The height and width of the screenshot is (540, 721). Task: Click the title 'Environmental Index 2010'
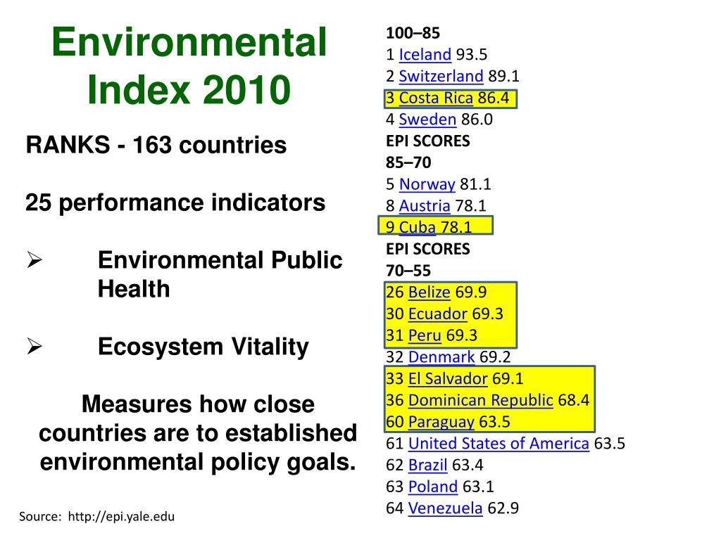point(189,65)
